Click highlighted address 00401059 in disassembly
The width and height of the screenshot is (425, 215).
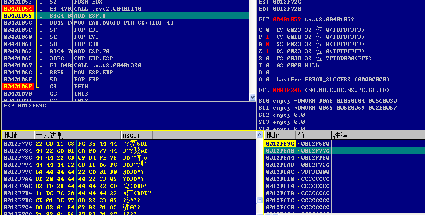point(18,16)
